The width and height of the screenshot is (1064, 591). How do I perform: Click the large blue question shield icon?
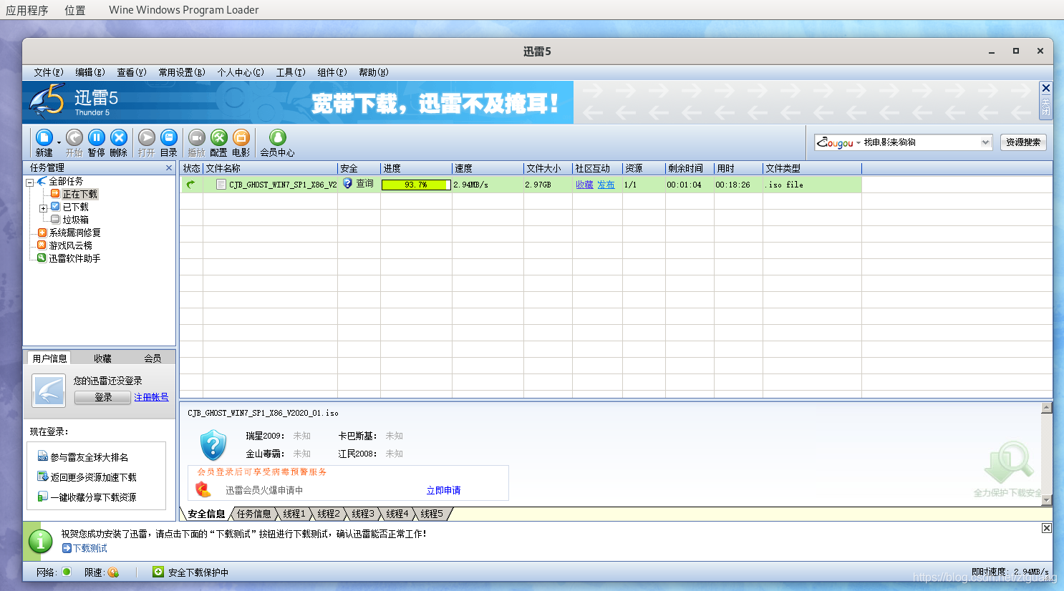click(213, 445)
